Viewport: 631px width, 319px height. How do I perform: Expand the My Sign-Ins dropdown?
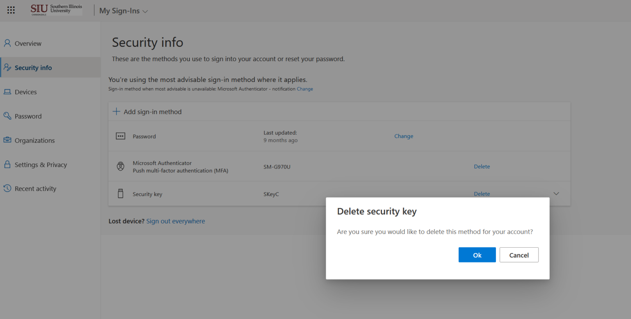[x=123, y=11]
